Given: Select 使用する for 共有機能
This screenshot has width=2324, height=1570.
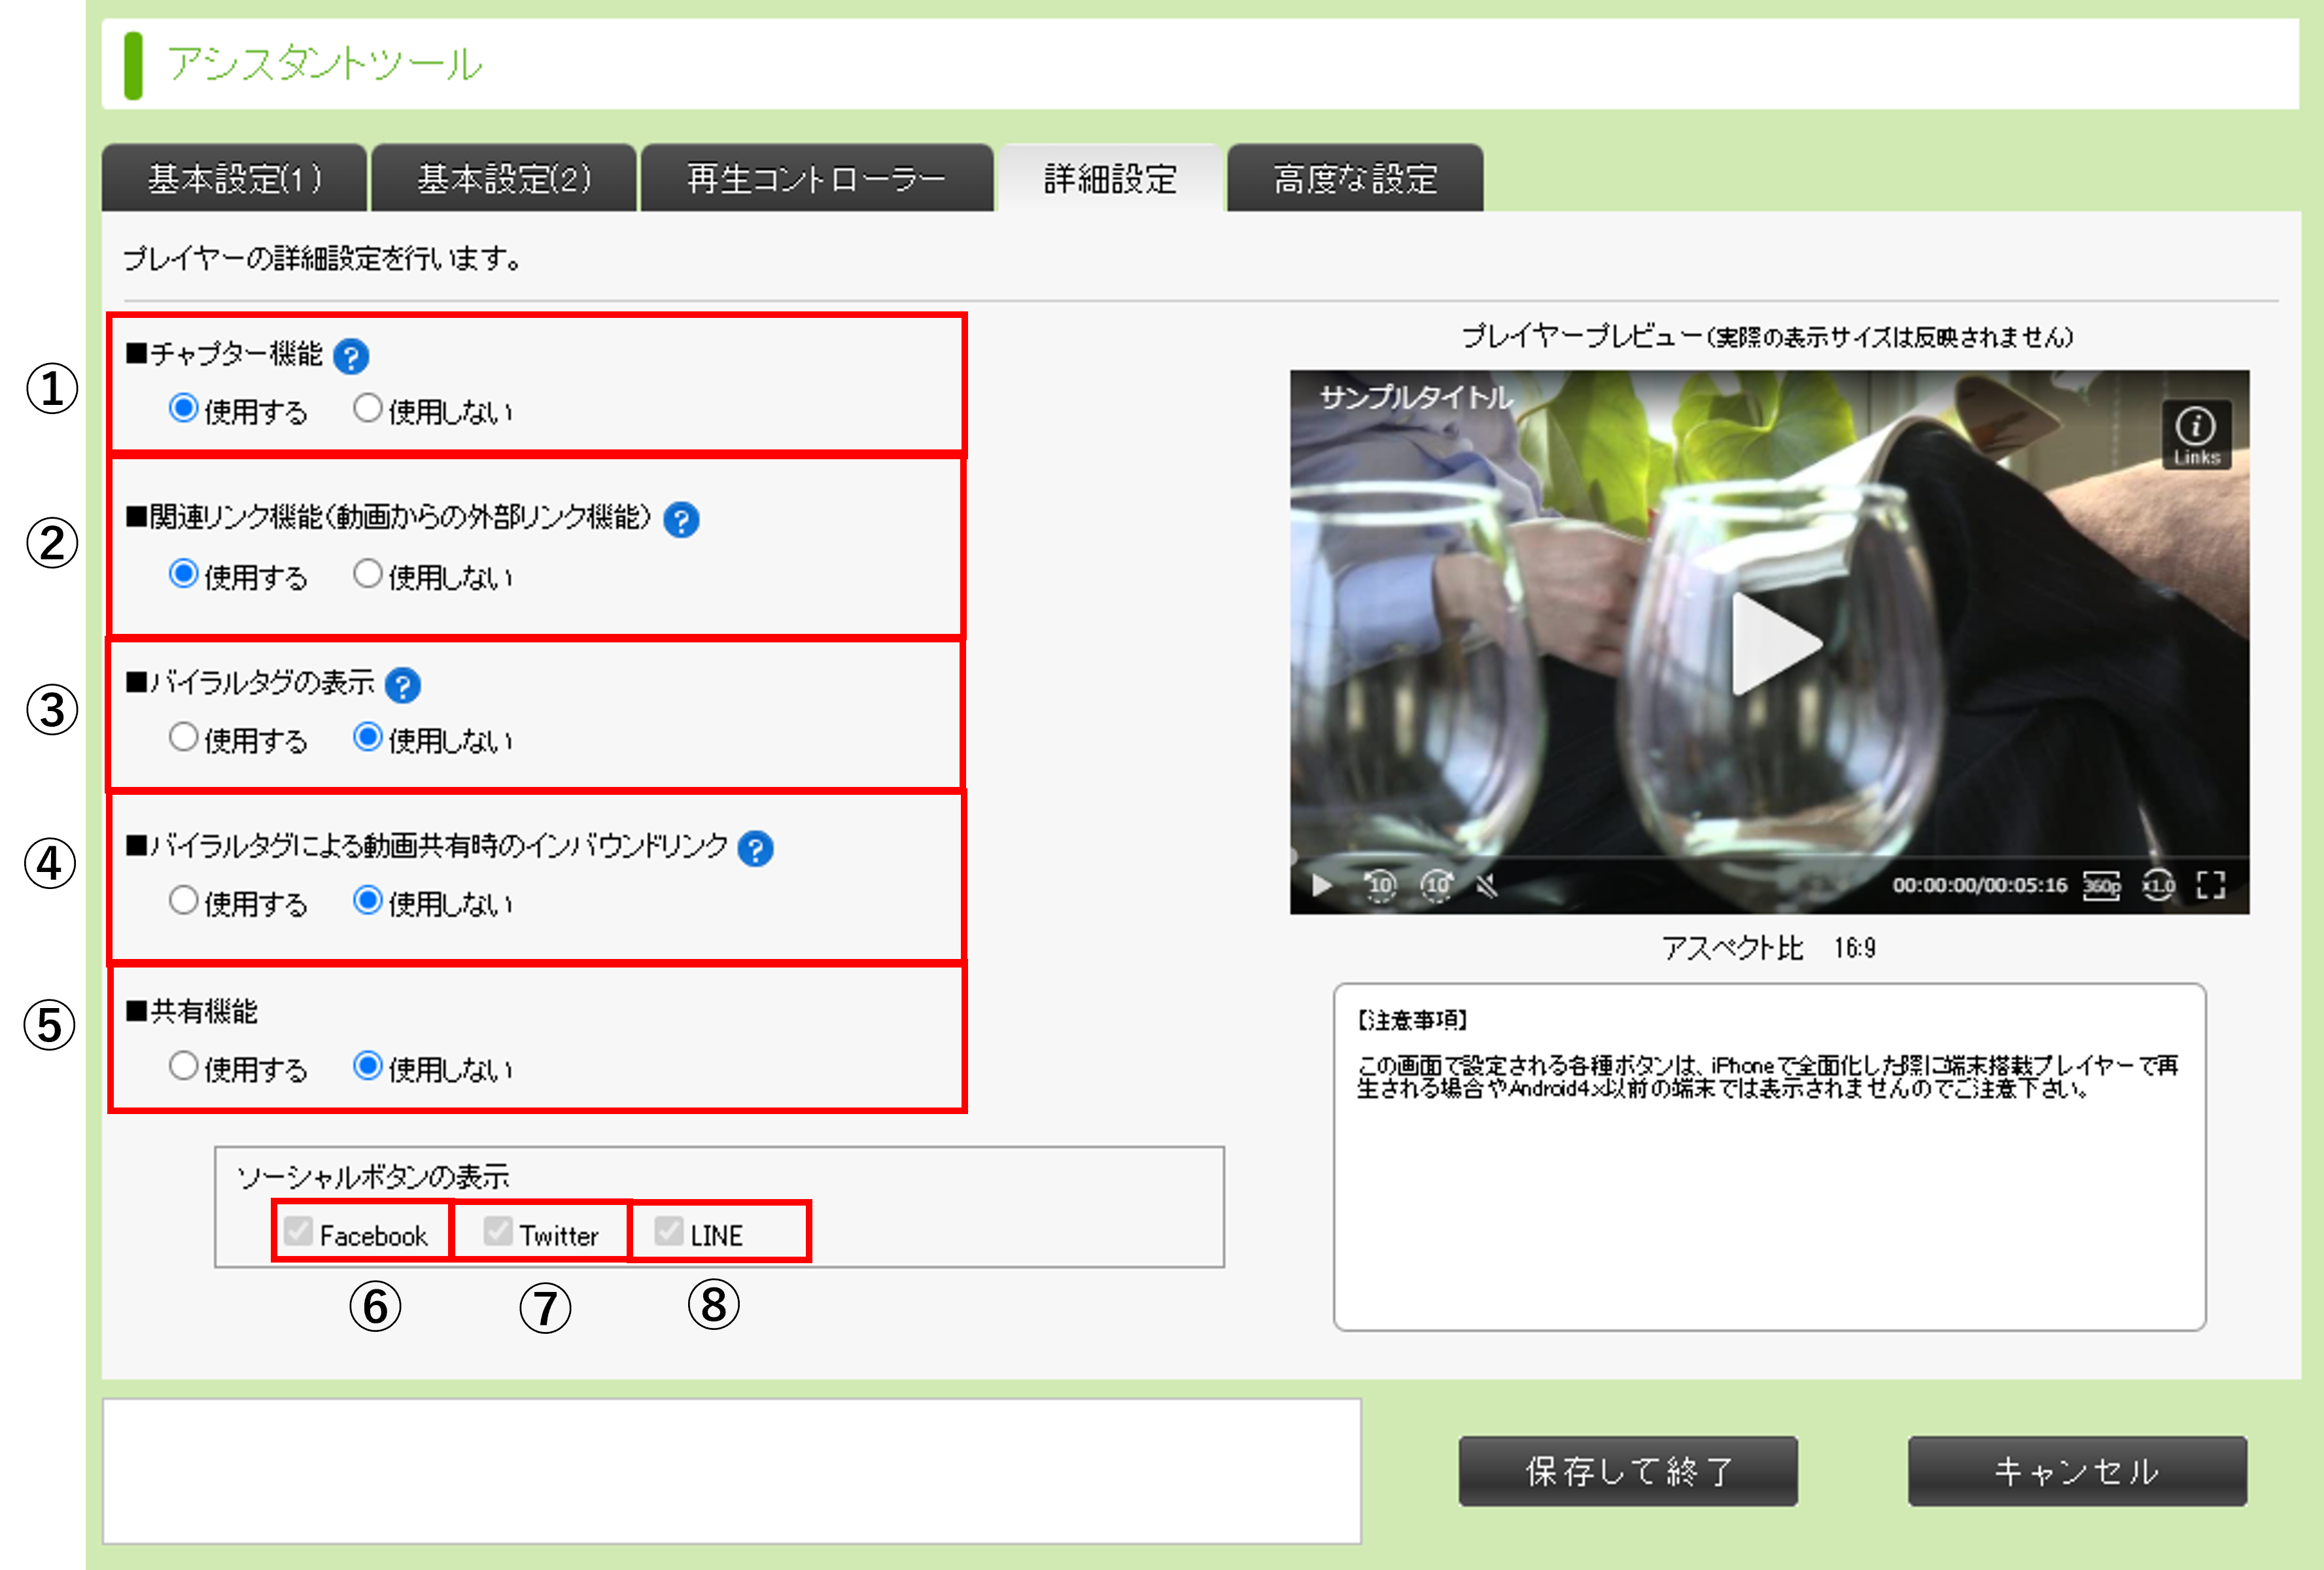Looking at the screenshot, I should point(183,1066).
